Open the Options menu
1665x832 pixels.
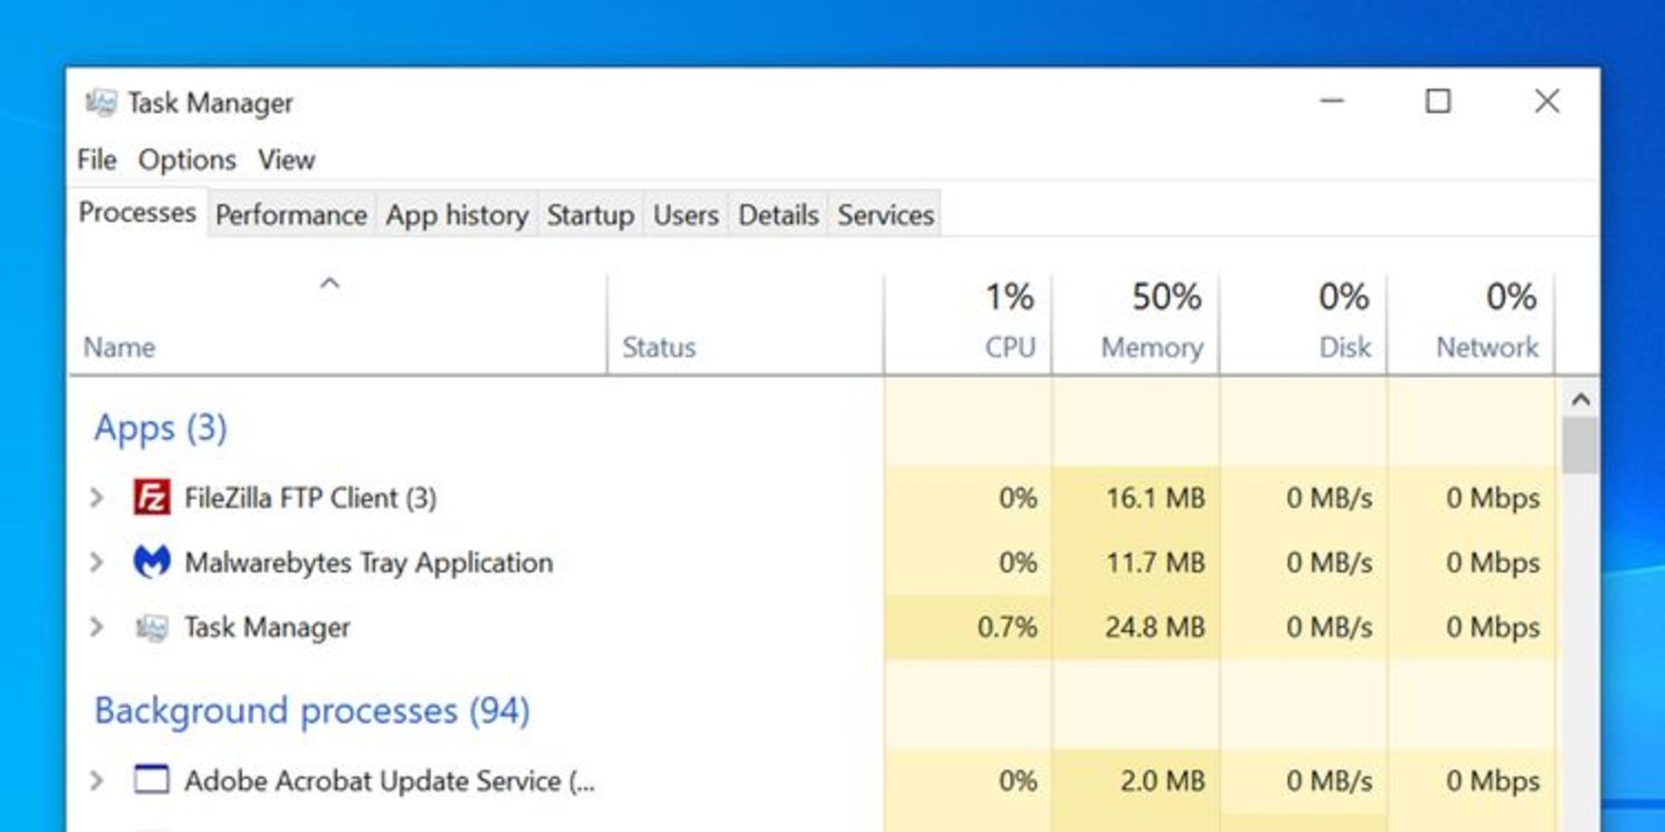[x=186, y=159]
